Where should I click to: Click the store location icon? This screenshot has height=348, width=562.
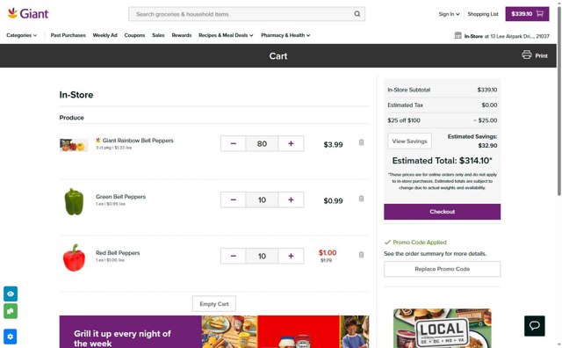click(x=458, y=35)
